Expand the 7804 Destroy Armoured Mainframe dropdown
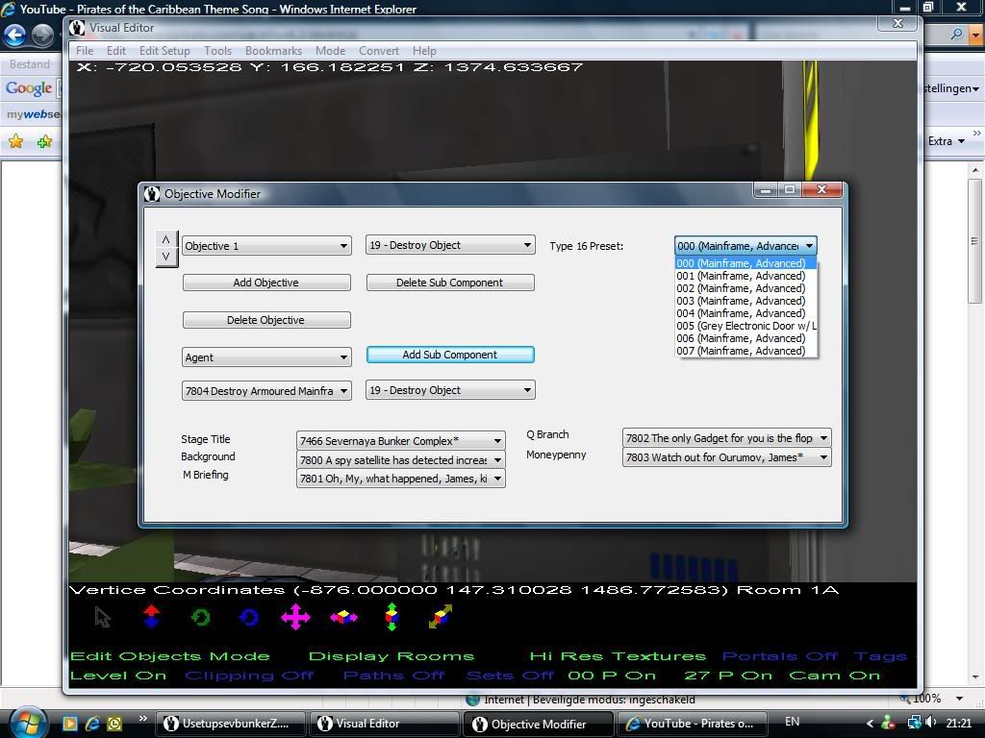Viewport: 985px width, 738px height. tap(266, 391)
